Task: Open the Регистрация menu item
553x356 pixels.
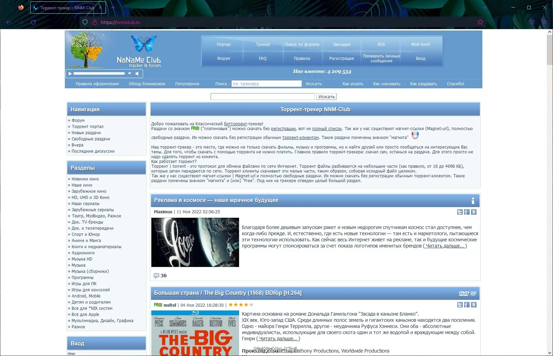Action: click(x=342, y=59)
